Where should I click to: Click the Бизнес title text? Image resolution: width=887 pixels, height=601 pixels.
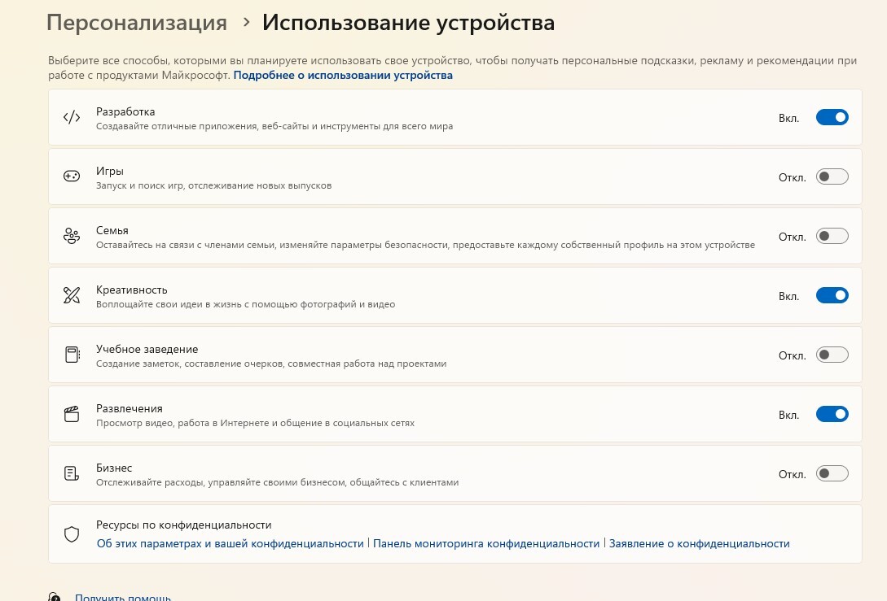pos(114,468)
